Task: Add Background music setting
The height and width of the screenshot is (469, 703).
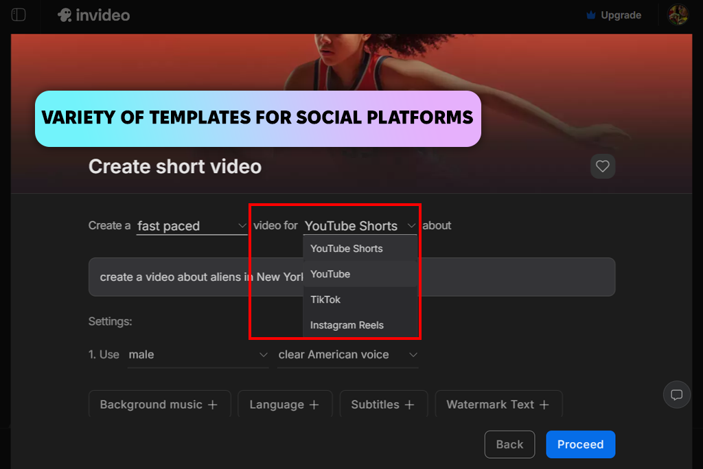Action: coord(159,404)
